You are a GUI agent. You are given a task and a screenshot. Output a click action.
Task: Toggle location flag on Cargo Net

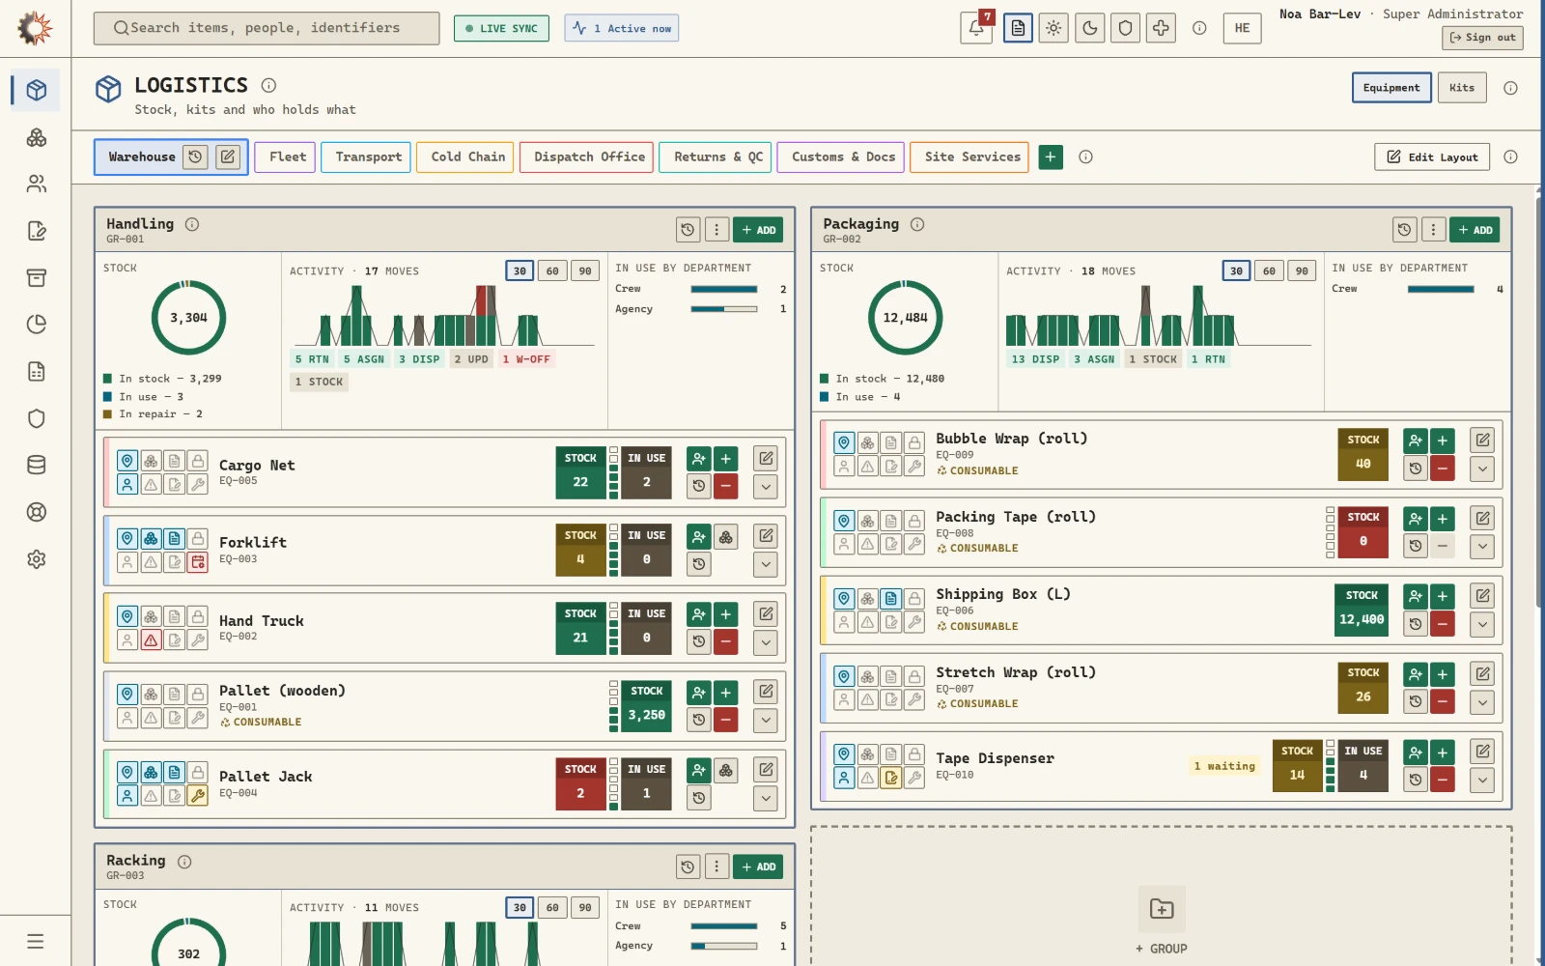click(x=127, y=461)
